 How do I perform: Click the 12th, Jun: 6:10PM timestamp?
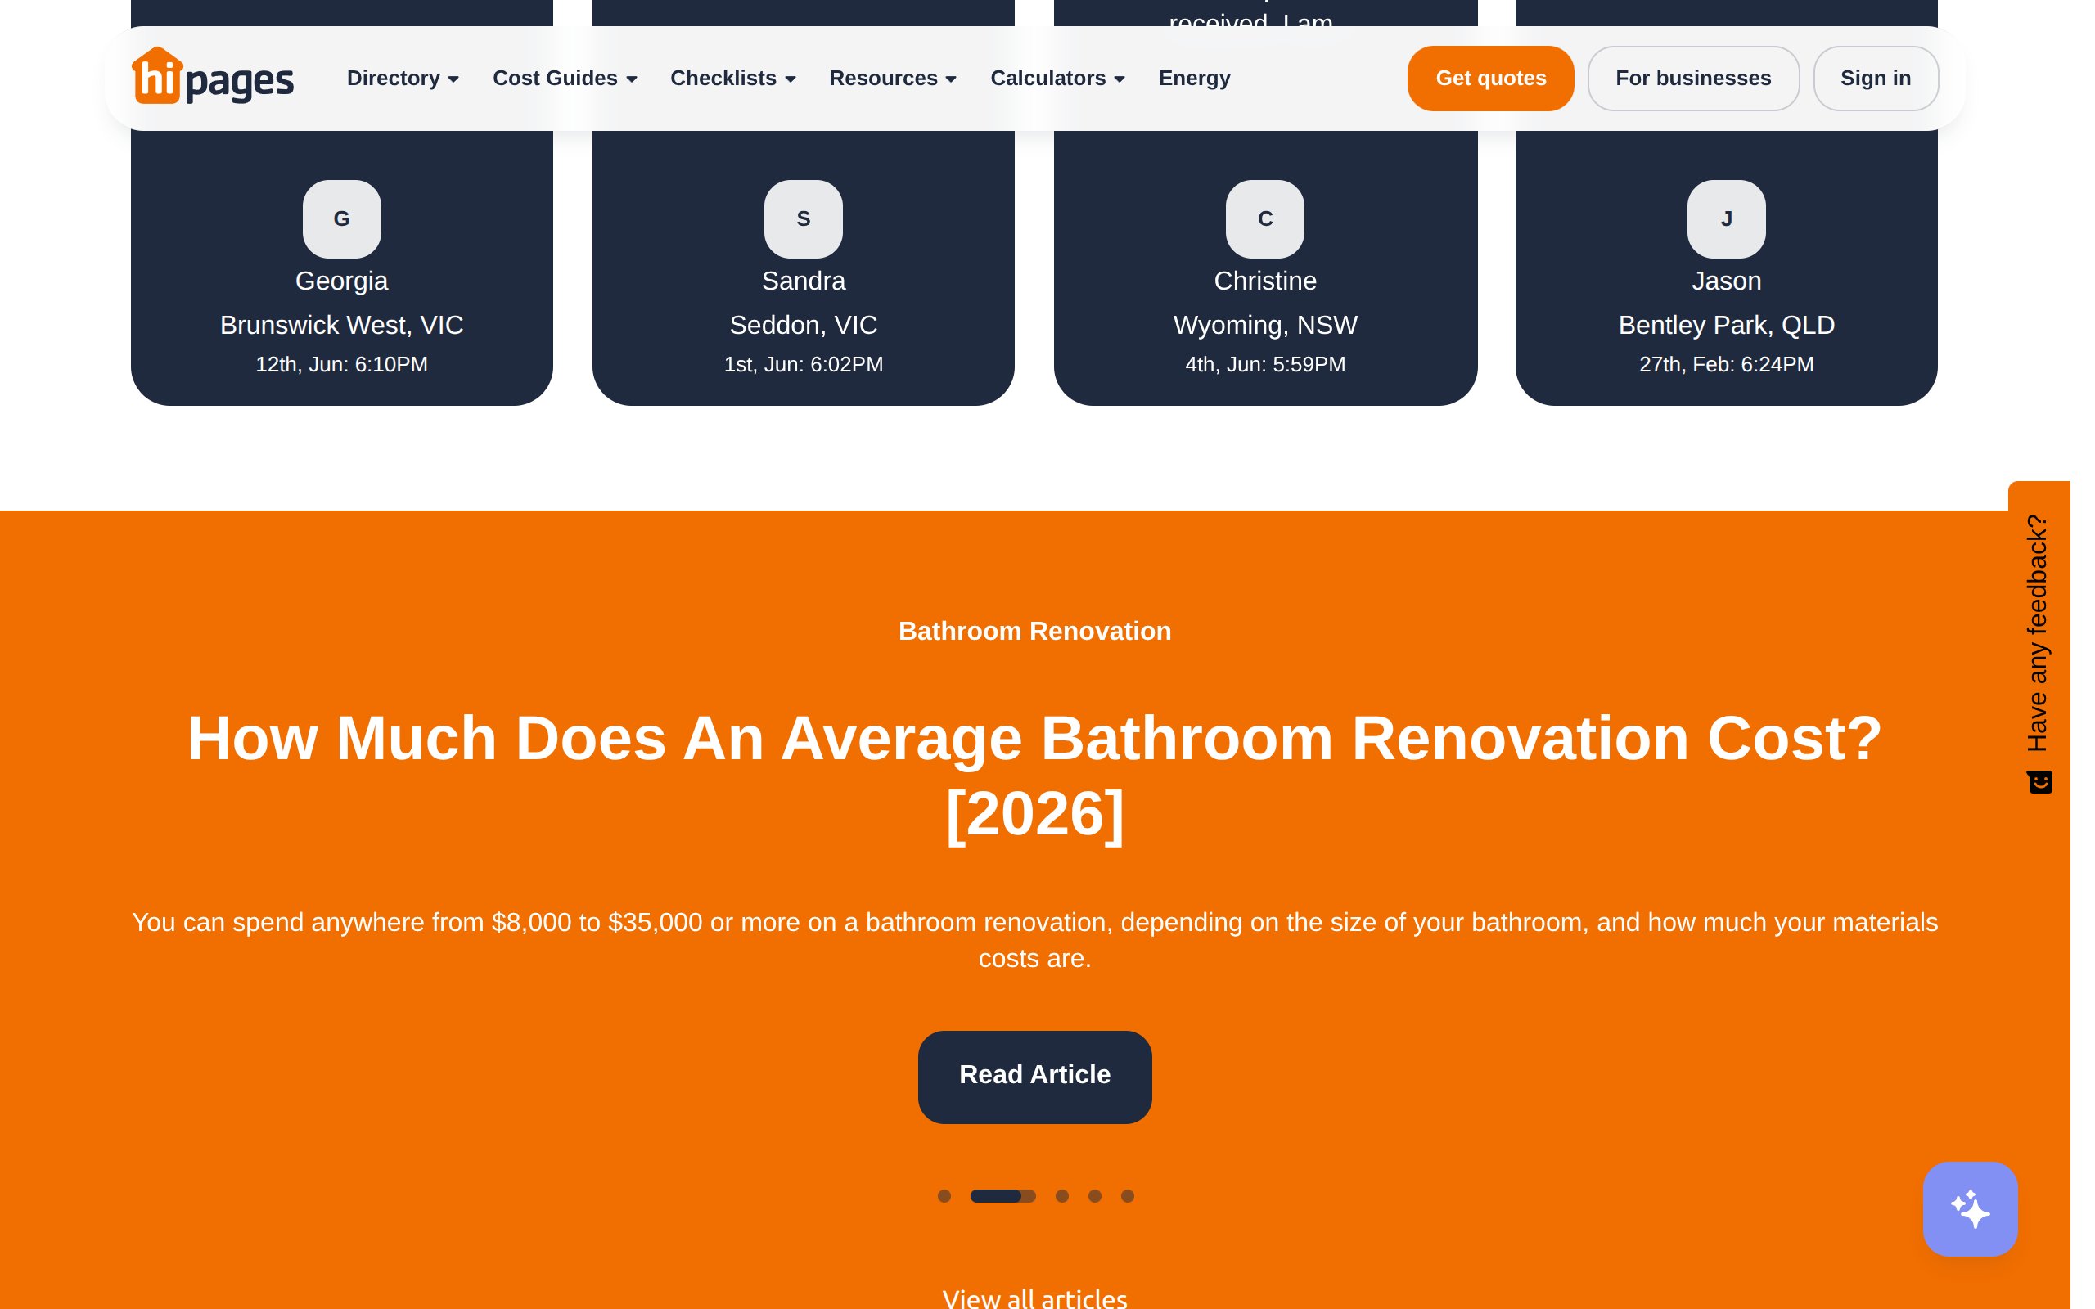(342, 365)
